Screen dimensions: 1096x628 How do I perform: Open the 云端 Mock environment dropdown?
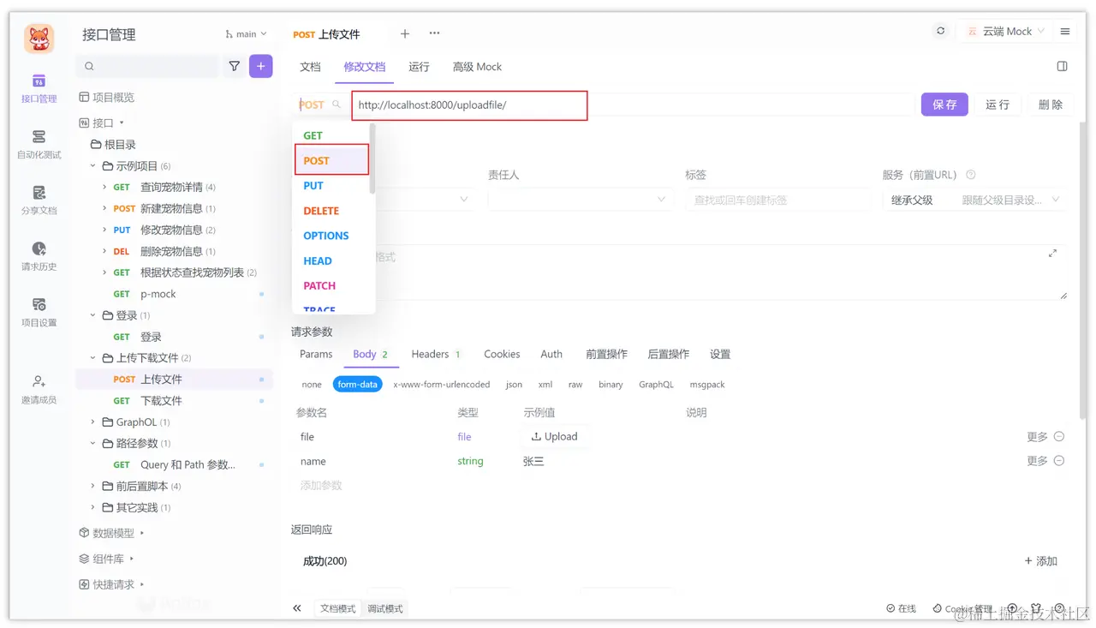point(1004,30)
